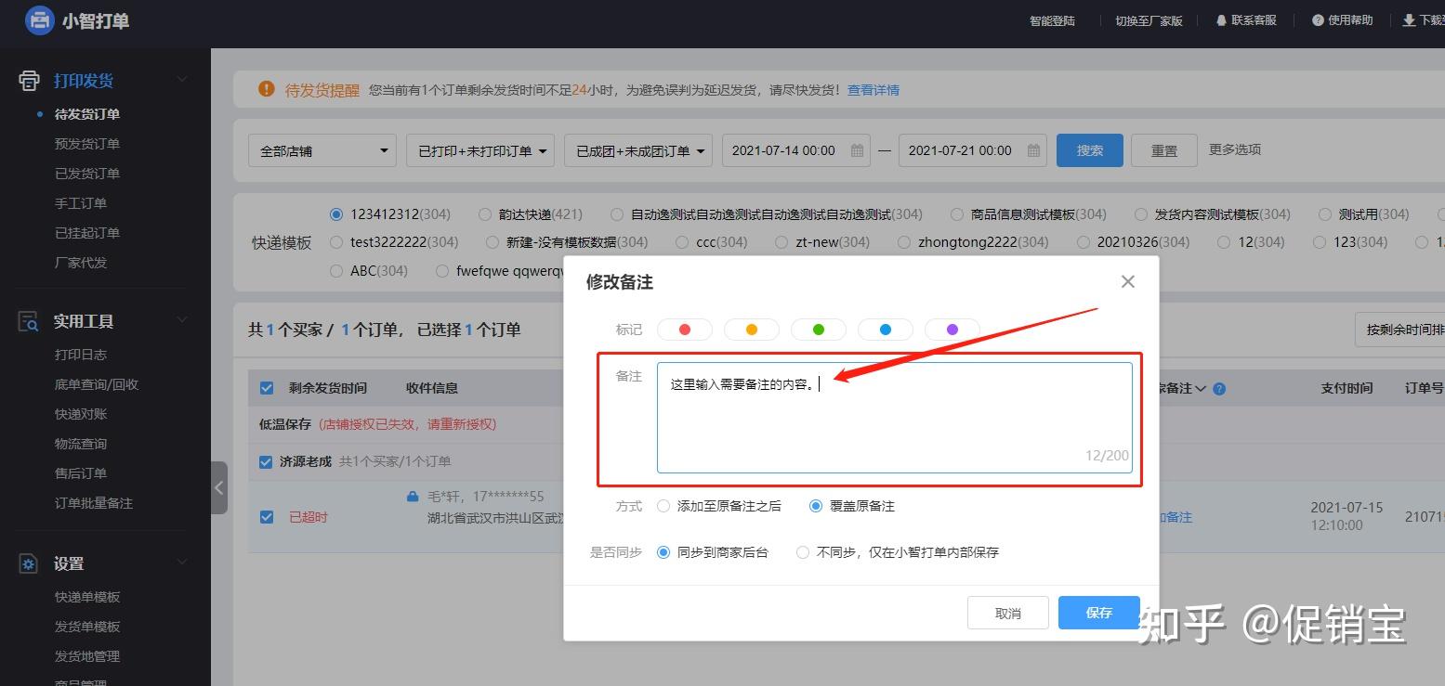Viewport: 1445px width, 686px height.
Task: Click the 实用工具 search-document icon
Action: (29, 321)
